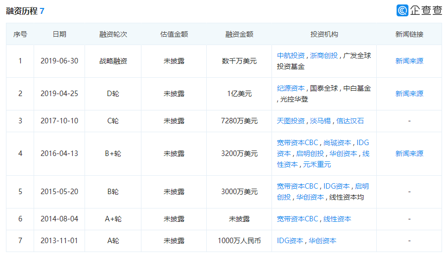Select the date cell 2019-04-25
The image size is (448, 257).
click(59, 94)
